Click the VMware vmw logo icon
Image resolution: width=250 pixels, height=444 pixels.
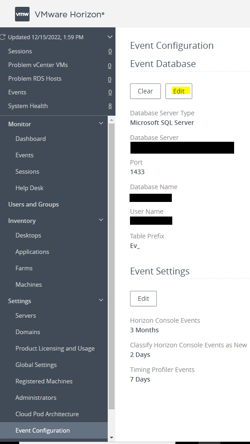point(22,14)
